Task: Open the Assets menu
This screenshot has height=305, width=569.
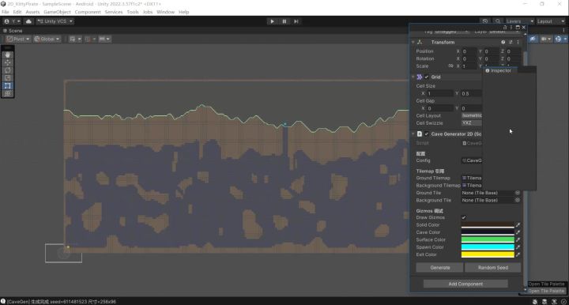Action: coord(32,12)
